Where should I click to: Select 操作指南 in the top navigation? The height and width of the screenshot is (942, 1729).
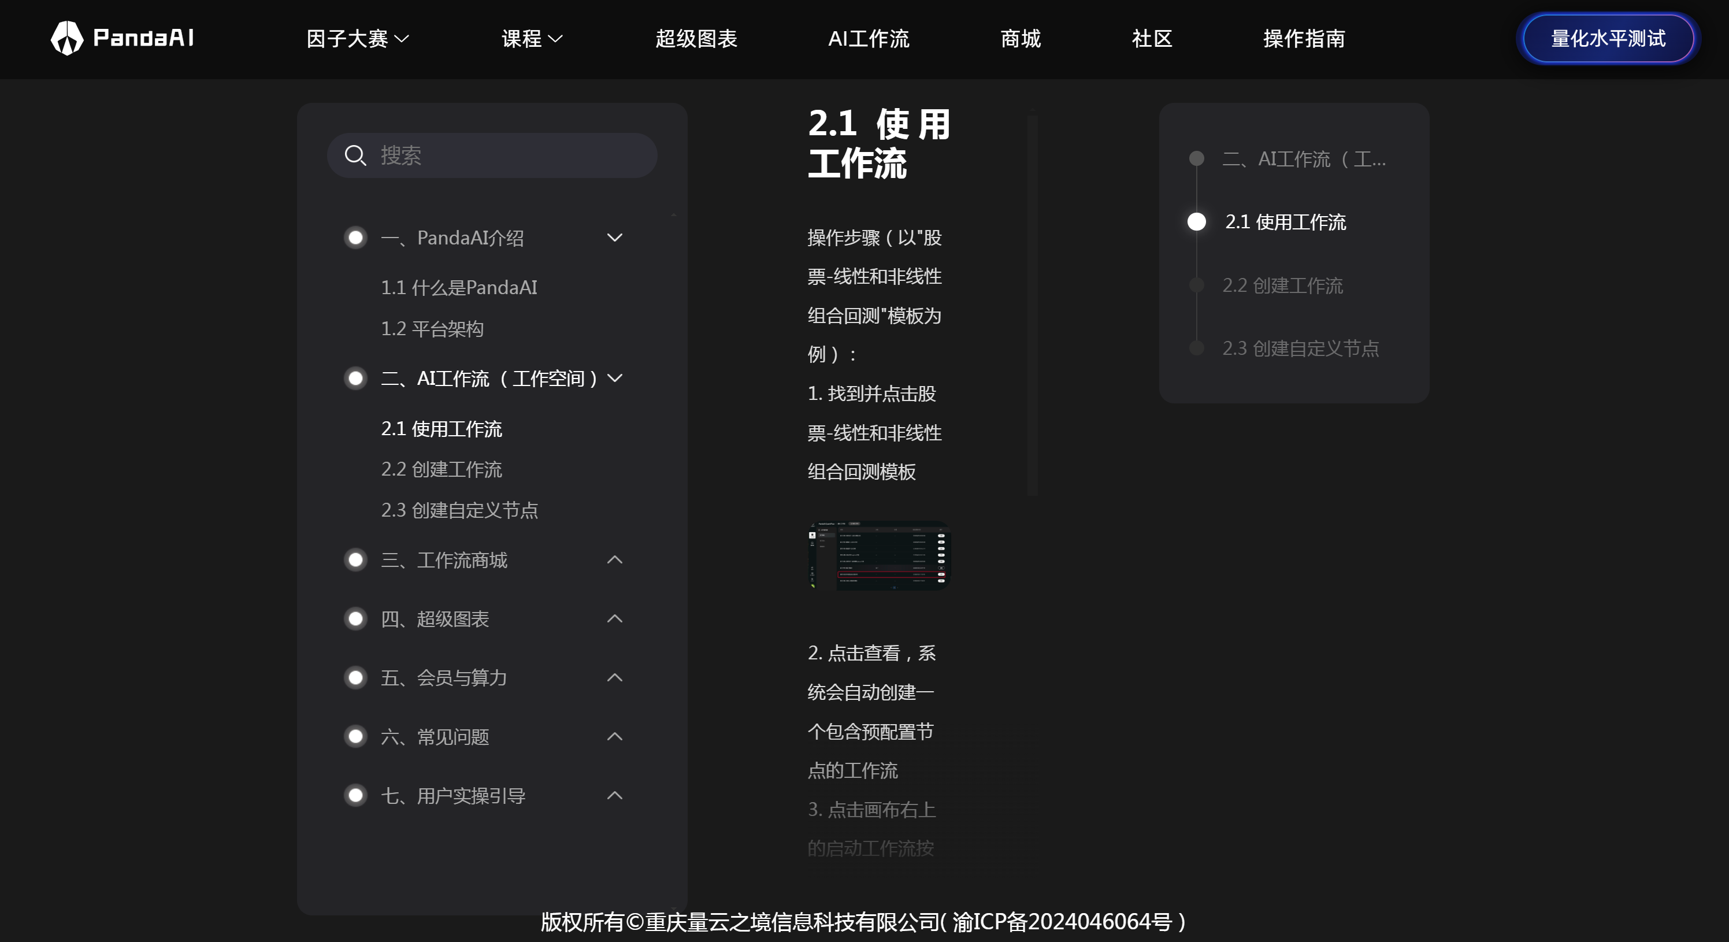[x=1304, y=39]
